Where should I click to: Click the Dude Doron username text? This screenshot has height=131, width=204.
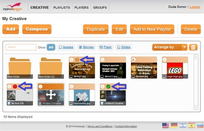(x=177, y=7)
